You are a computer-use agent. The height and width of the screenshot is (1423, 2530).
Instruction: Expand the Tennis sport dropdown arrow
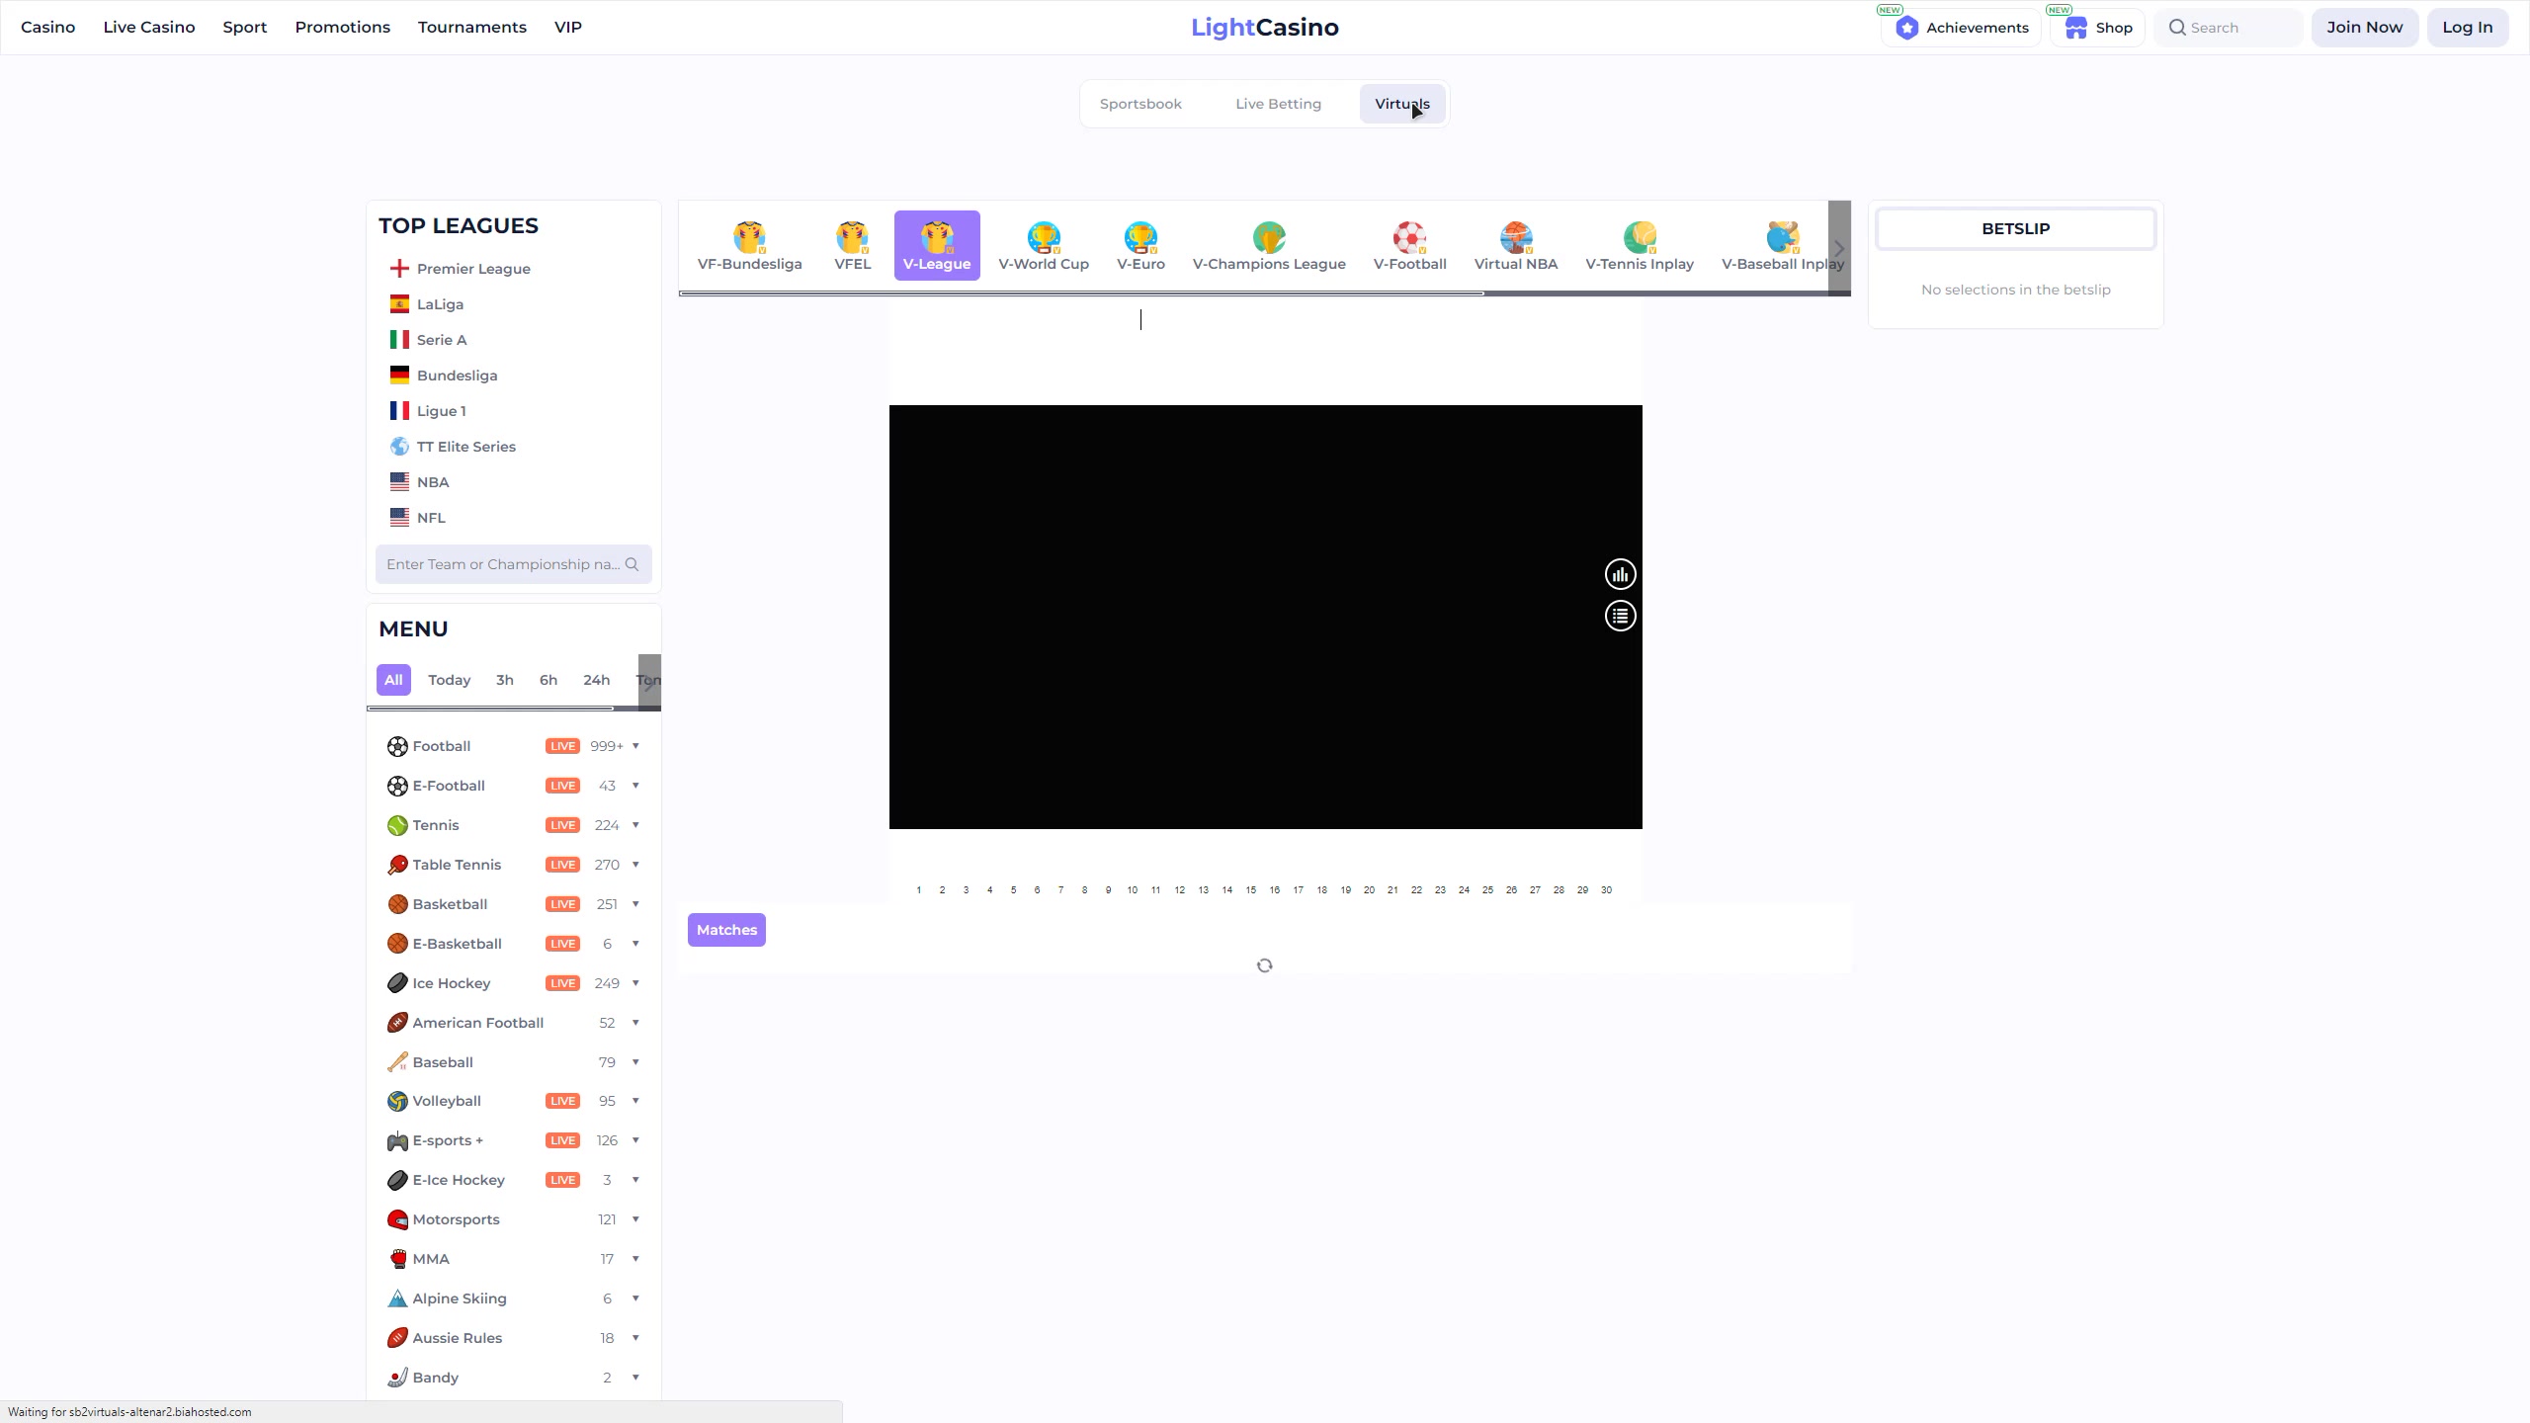pyautogui.click(x=635, y=825)
